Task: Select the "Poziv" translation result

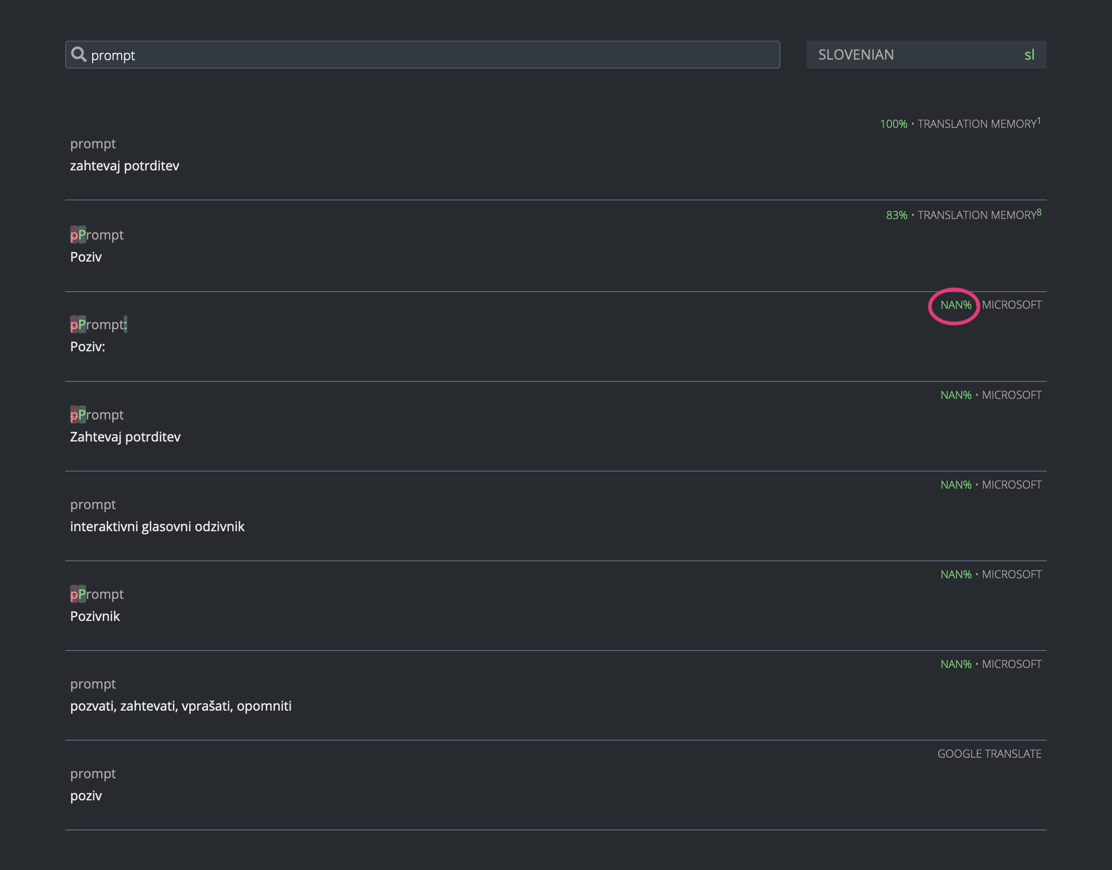Action: pyautogui.click(x=87, y=256)
